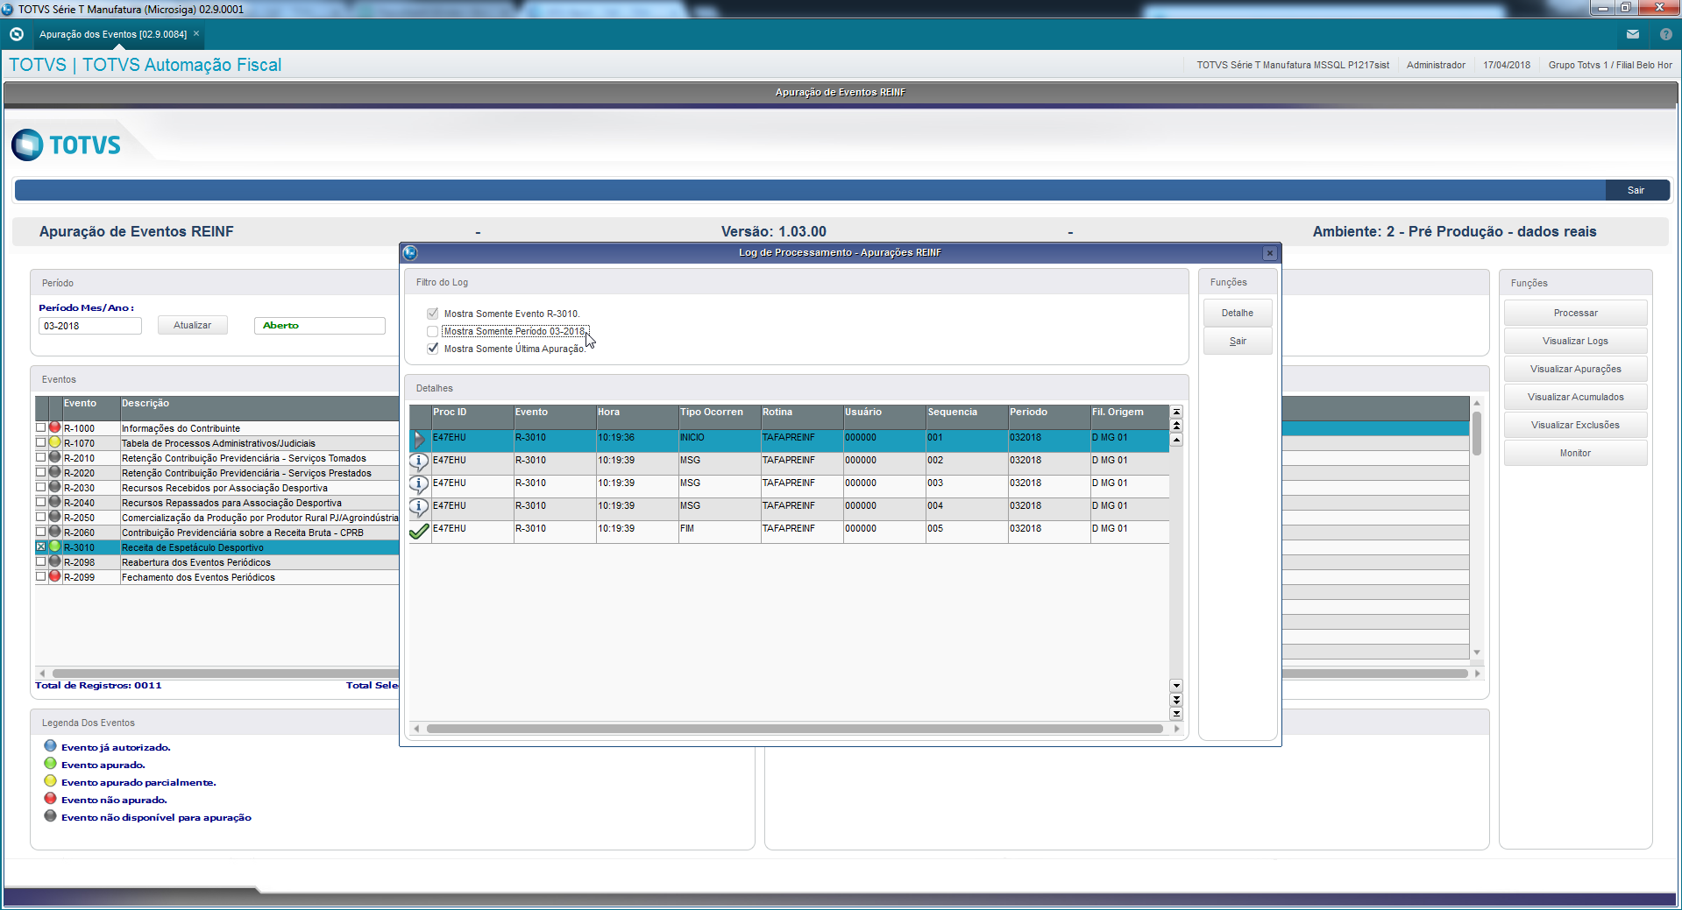This screenshot has height=910, width=1682.
Task: Click the yellow status icon of R-1070
Action: tap(54, 442)
